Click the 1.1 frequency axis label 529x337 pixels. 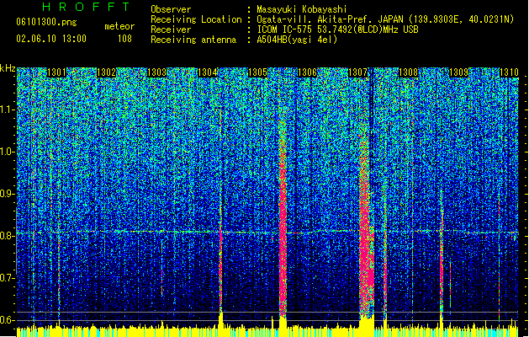(x=8, y=110)
